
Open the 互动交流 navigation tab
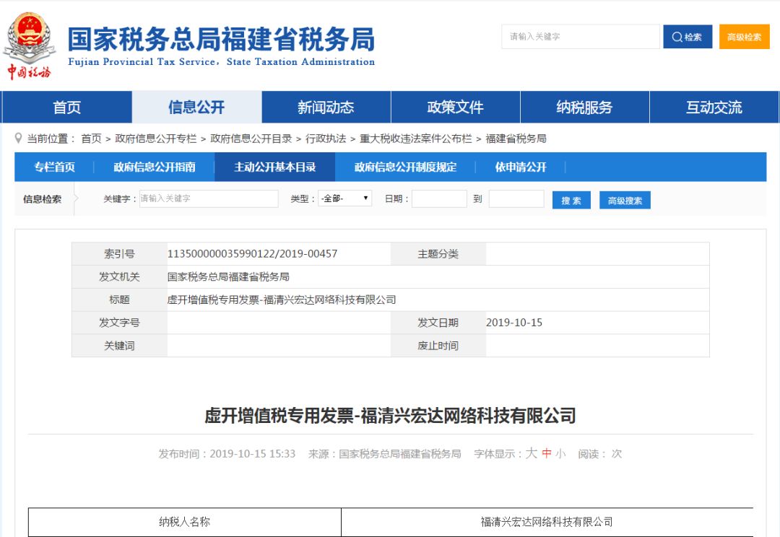(714, 107)
